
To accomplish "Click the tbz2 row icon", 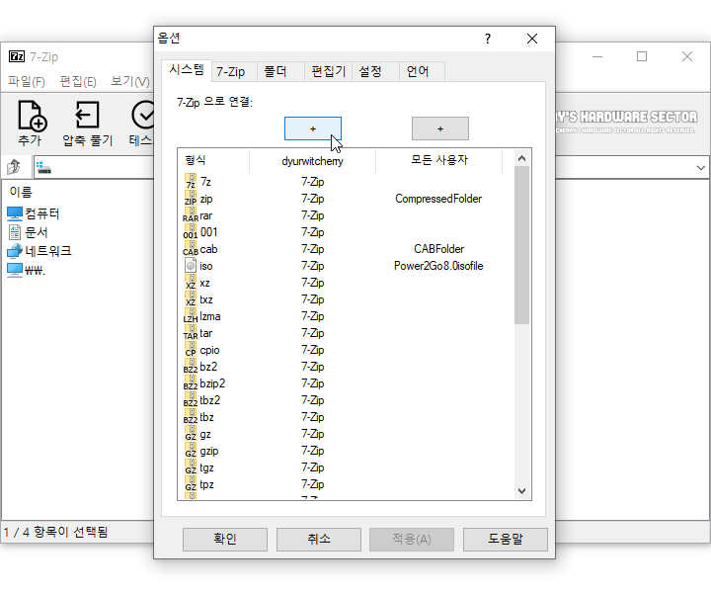I will coord(191,399).
